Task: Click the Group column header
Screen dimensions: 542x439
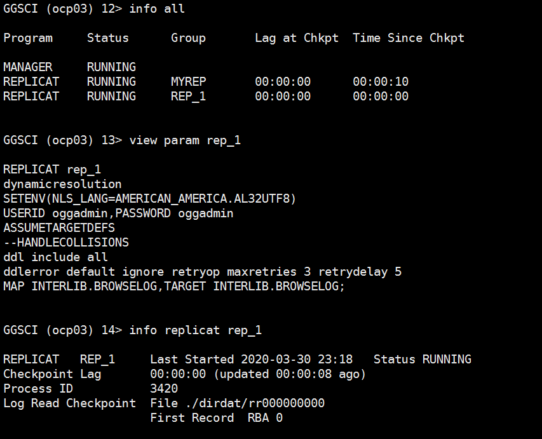Action: pyautogui.click(x=188, y=38)
